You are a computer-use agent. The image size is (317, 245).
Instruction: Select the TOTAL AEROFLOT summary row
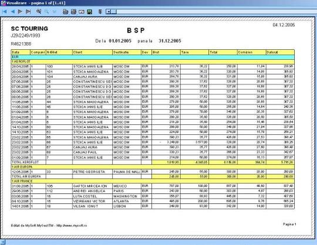pos(153,162)
